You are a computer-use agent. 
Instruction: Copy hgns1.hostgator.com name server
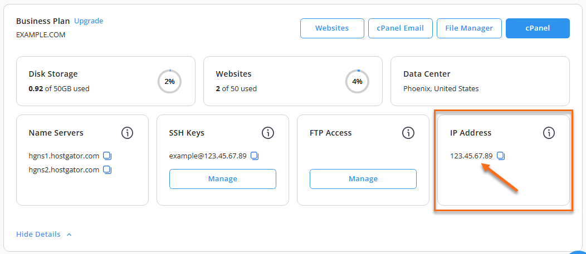pos(108,156)
